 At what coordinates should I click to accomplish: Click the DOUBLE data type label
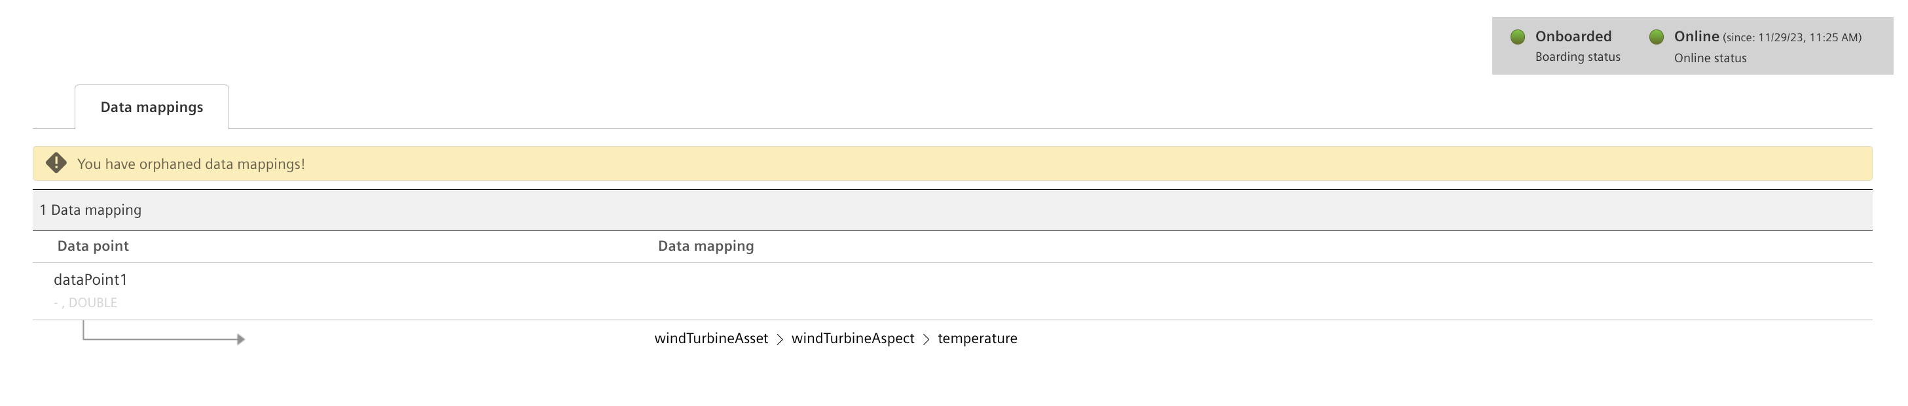pyautogui.click(x=92, y=303)
